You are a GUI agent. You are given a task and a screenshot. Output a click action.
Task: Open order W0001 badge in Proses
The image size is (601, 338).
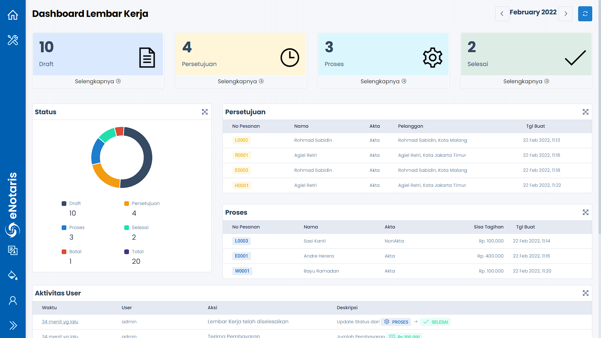coord(242,271)
